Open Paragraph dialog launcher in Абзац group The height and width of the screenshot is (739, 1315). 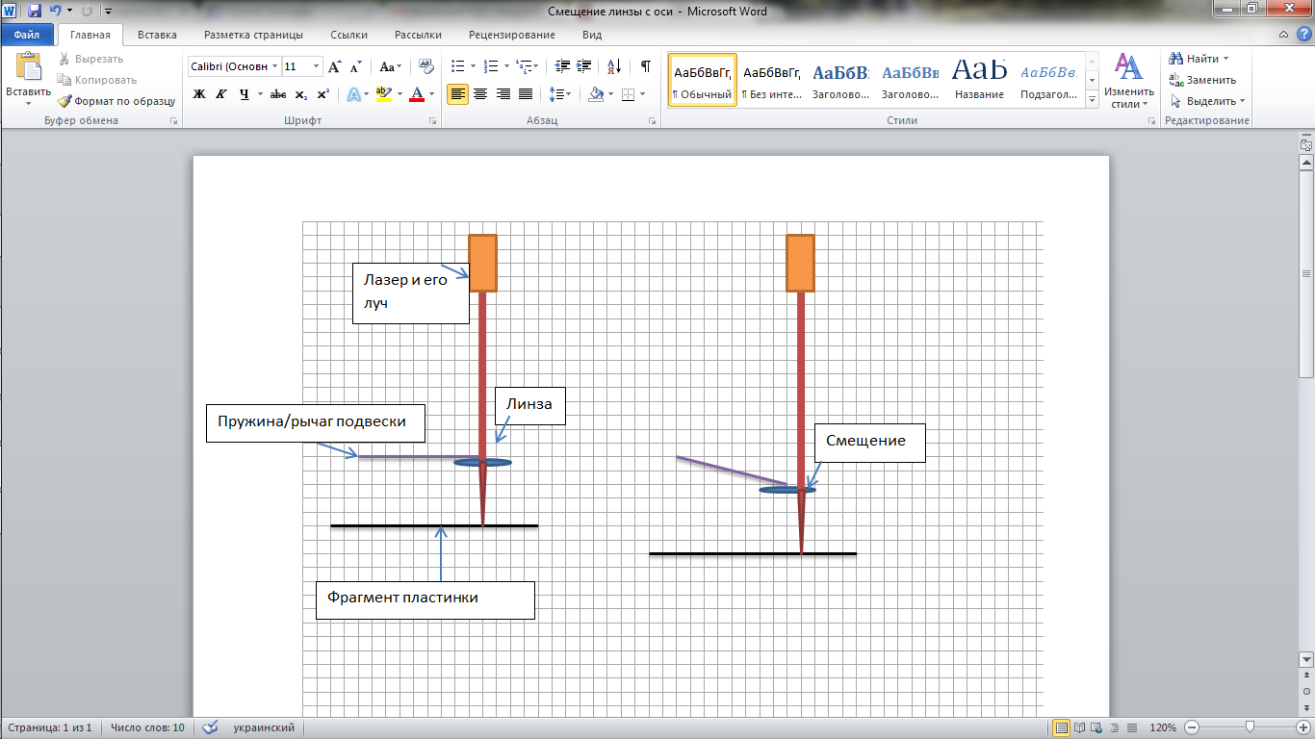652,121
